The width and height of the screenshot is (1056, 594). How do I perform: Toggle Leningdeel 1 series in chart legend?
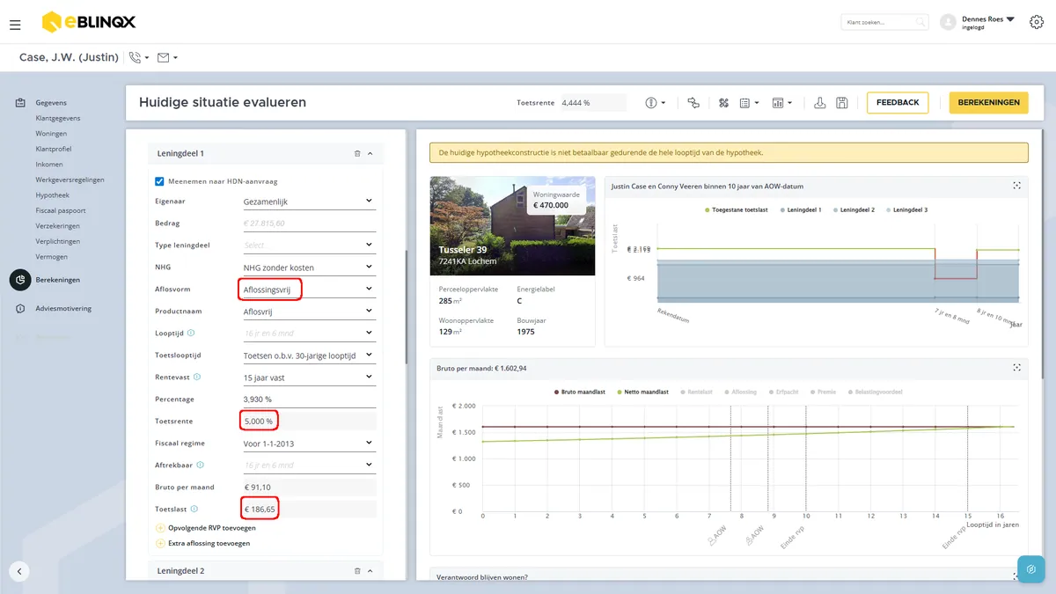coord(801,210)
